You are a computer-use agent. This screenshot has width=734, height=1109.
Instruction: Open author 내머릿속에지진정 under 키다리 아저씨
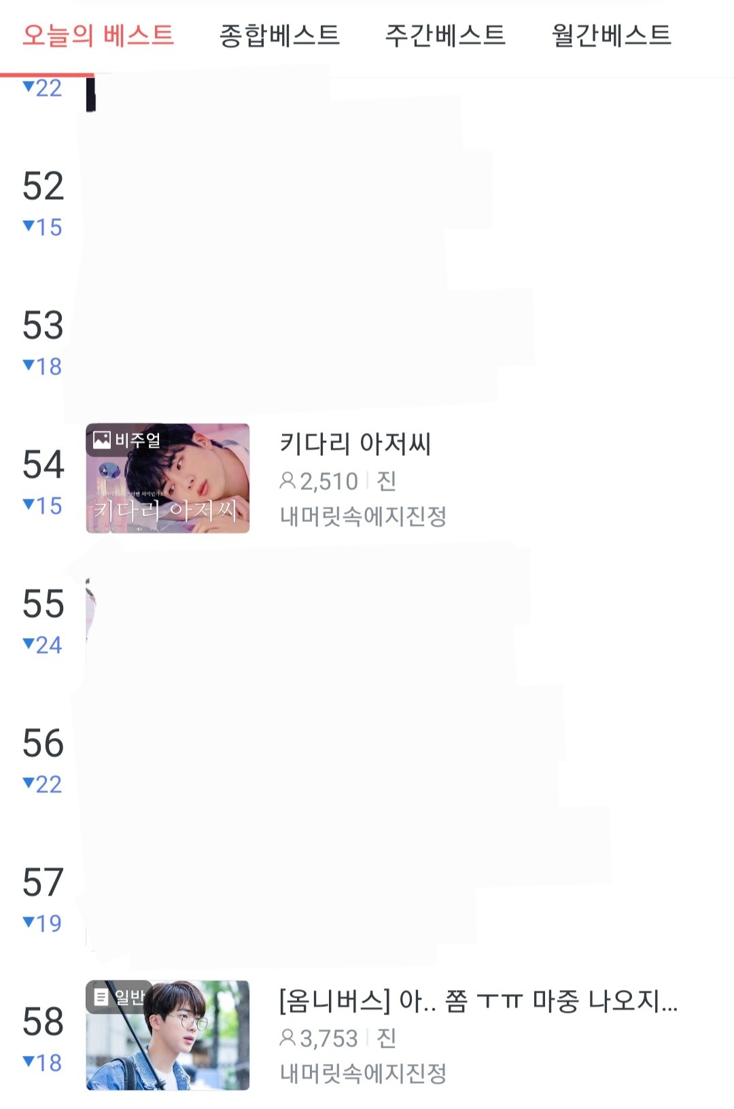(363, 516)
